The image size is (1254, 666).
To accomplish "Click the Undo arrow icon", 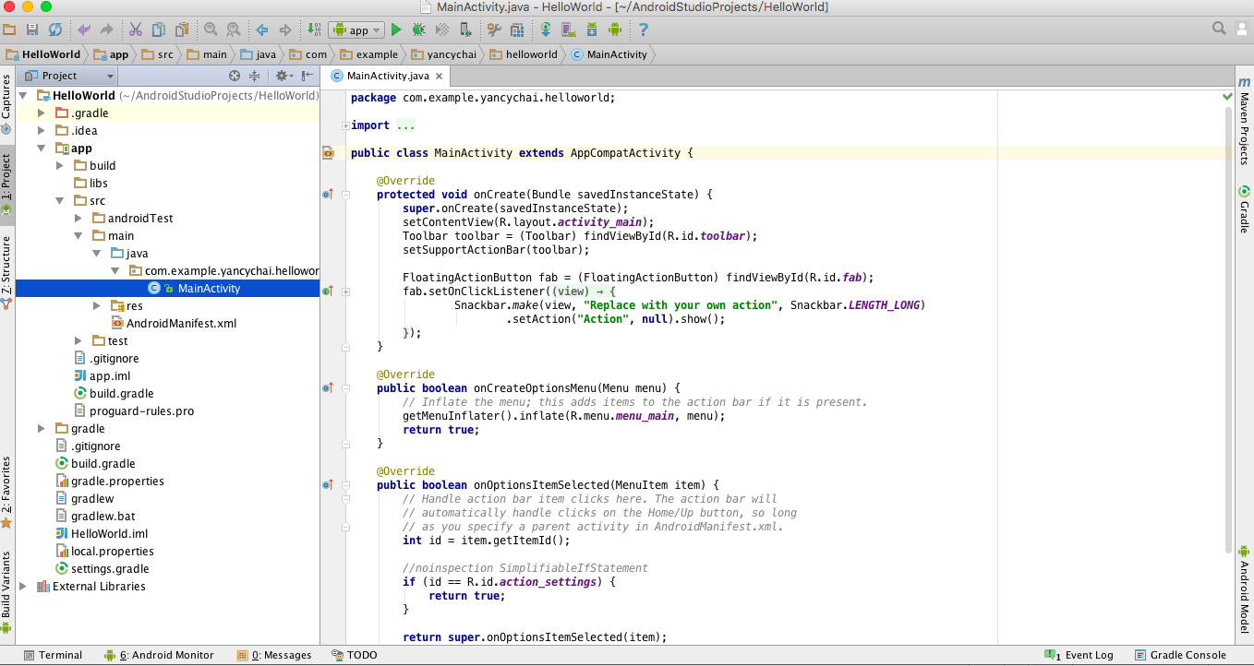I will tap(85, 30).
